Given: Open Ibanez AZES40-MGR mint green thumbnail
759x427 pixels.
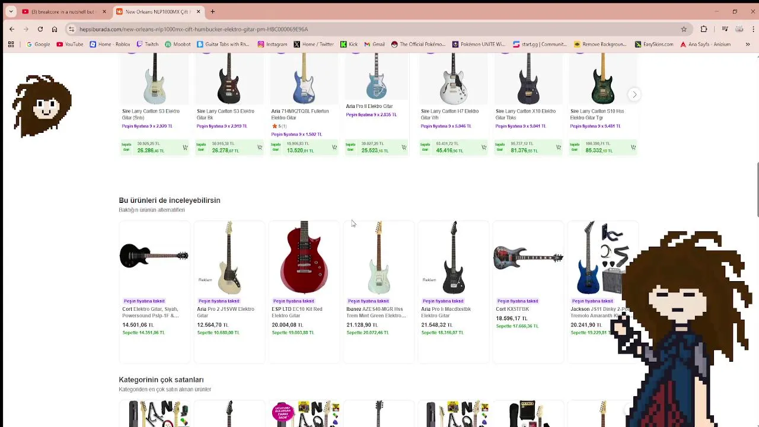Looking at the screenshot, I should pos(378,258).
